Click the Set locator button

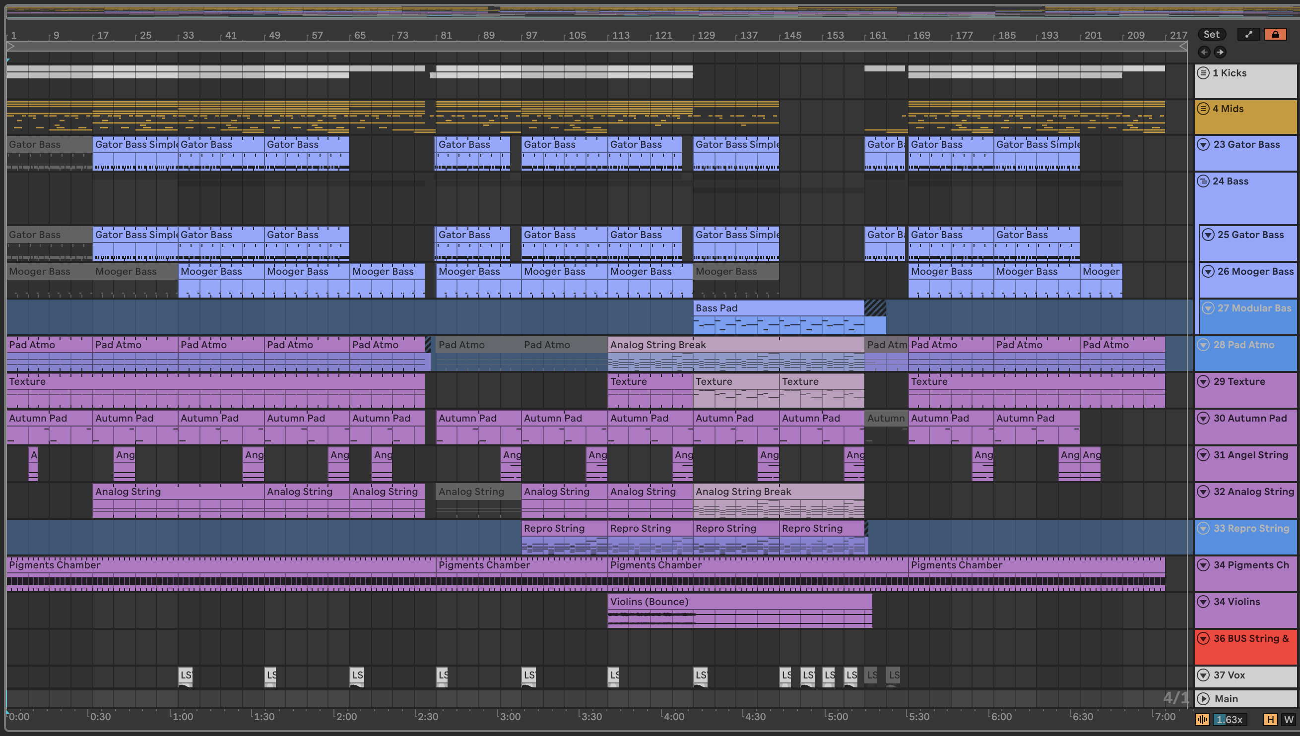pyautogui.click(x=1211, y=34)
